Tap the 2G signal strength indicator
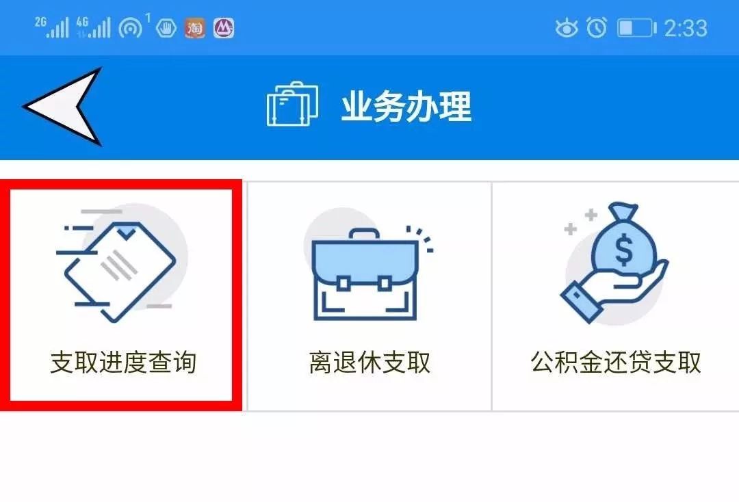Screen dimensions: 739x502 click(52, 27)
